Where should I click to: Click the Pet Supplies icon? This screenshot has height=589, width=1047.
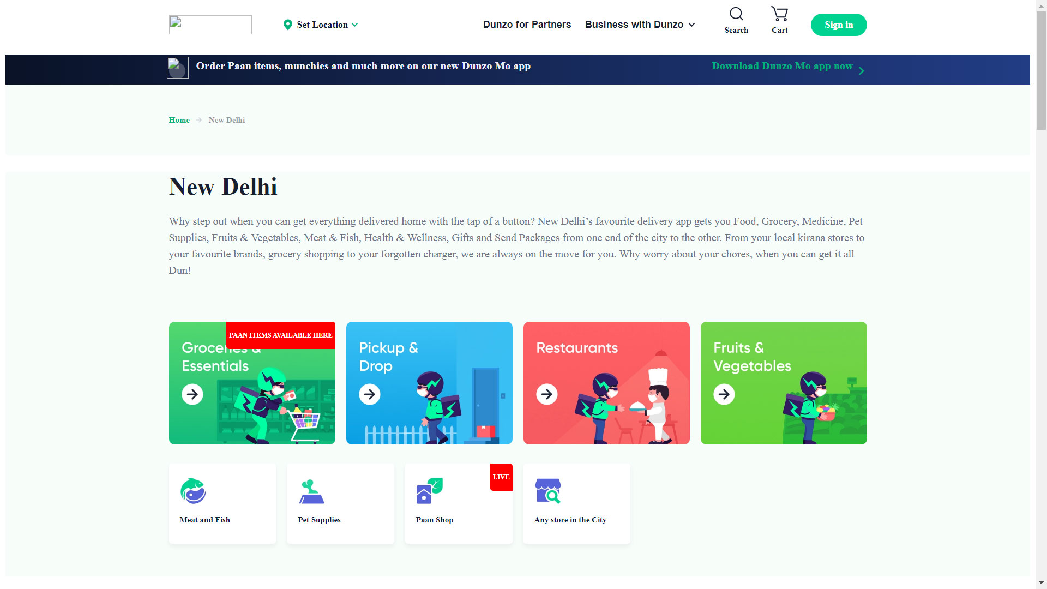tap(311, 491)
